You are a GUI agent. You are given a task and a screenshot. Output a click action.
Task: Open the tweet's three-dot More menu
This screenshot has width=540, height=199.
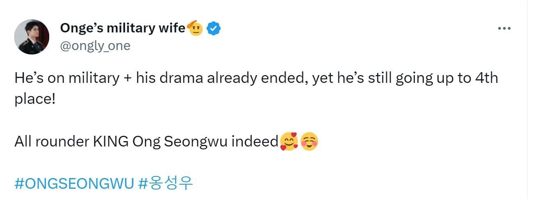[x=504, y=28]
